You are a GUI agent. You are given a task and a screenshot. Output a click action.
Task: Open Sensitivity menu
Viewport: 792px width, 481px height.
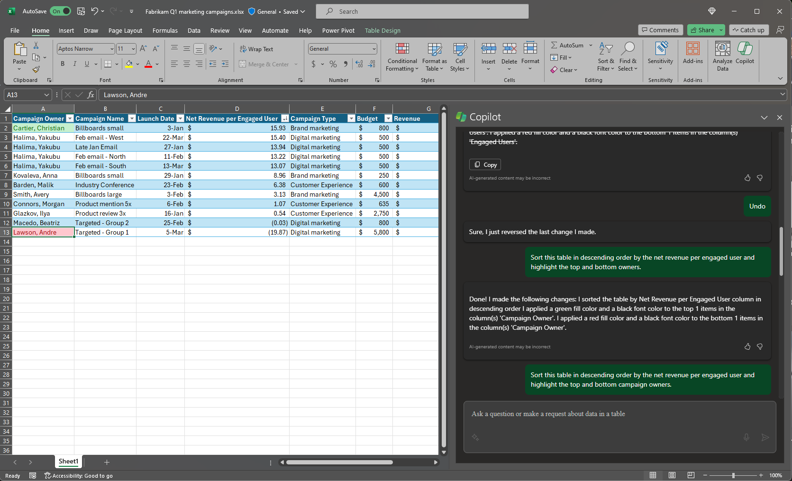pyautogui.click(x=660, y=57)
